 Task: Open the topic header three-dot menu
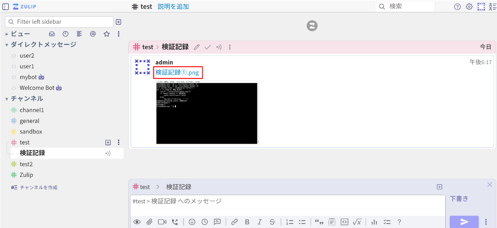tap(230, 47)
